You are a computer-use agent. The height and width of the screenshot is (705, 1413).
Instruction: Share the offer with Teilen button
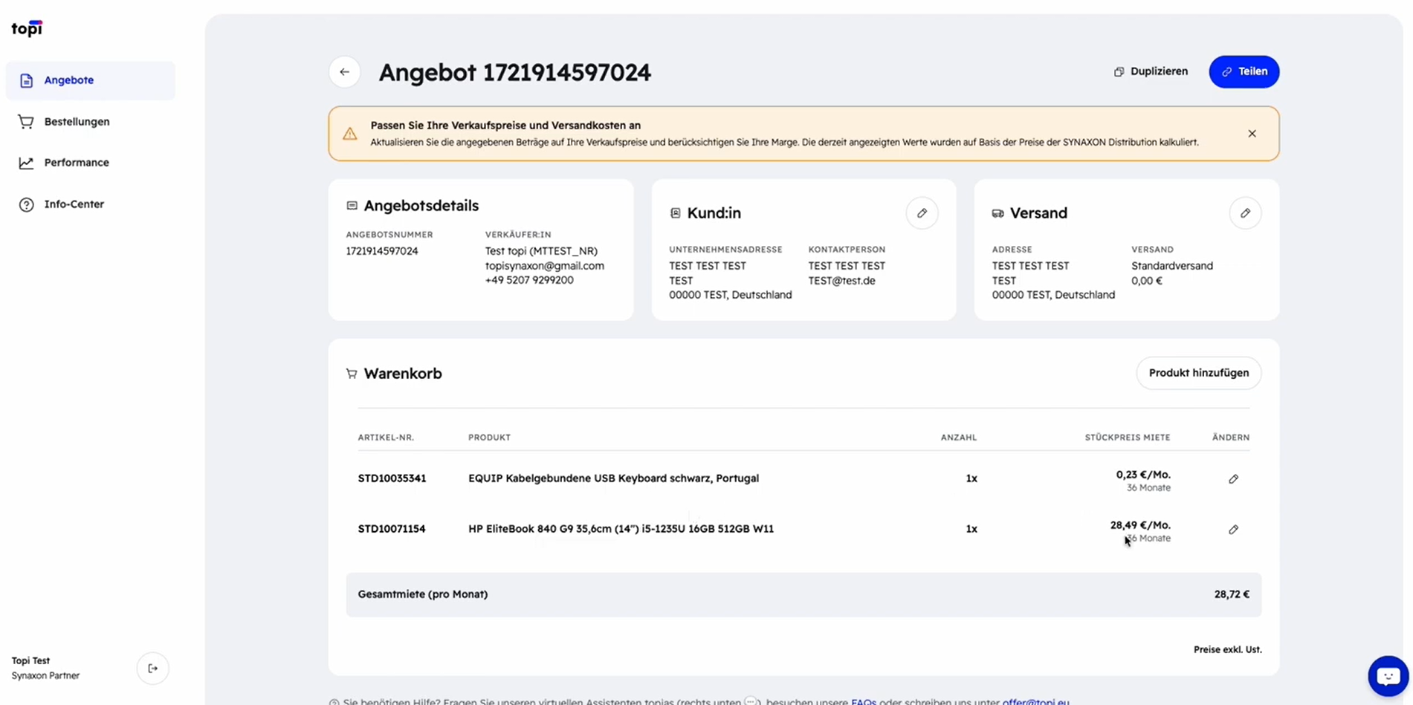pos(1244,71)
